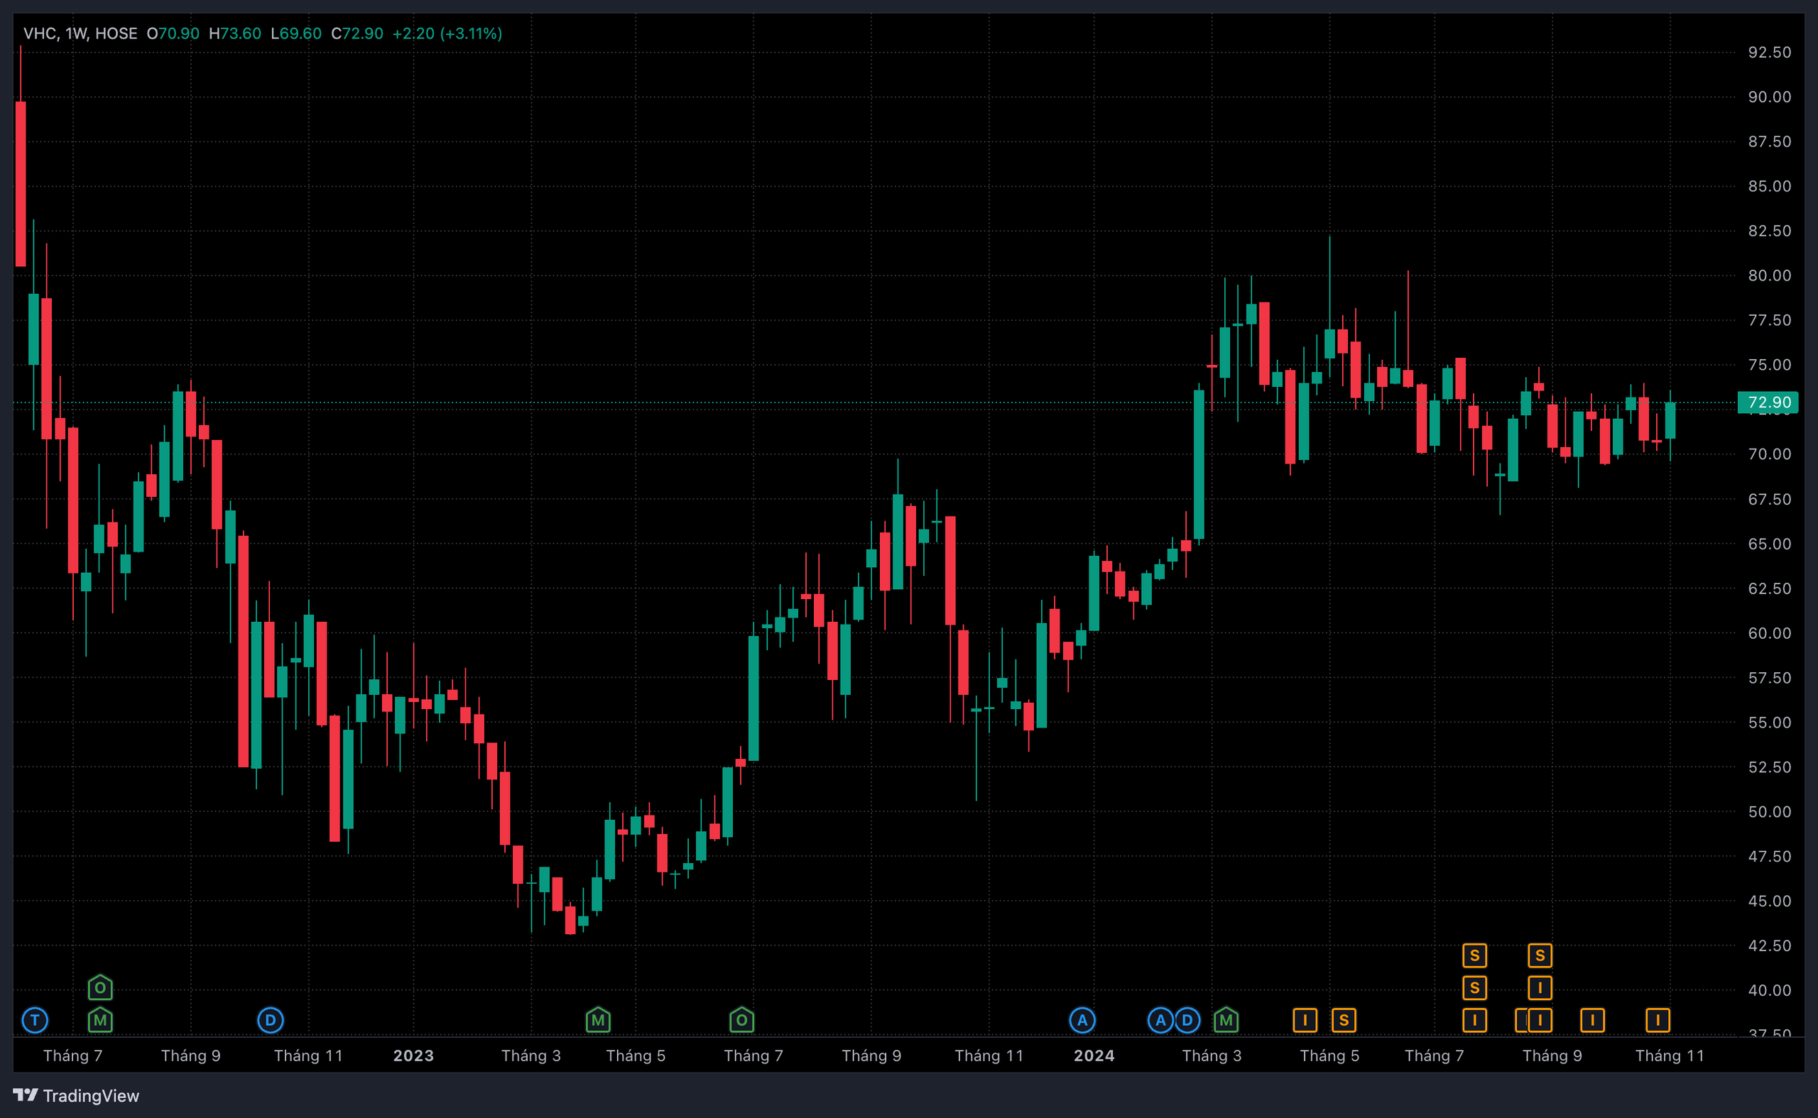Screen dimensions: 1818x1118
Task: Click the green M marker near Tháng 5 2023
Action: (x=598, y=1021)
